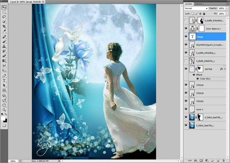The height and width of the screenshot is (163, 230).
Task: Hide the 3703126 layer
Action: [x=186, y=85]
